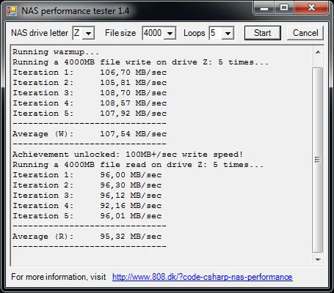The height and width of the screenshot is (293, 334).
Task: Expand the Loops dropdown arrow
Action: pyautogui.click(x=228, y=33)
